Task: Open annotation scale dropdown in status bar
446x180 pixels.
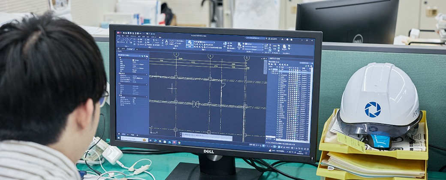Action: (x=288, y=147)
